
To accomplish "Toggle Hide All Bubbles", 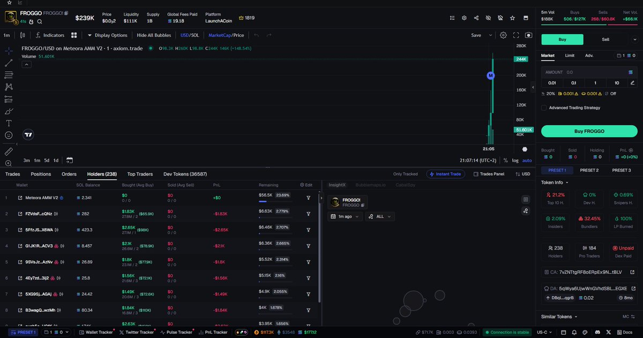I will [x=154, y=35].
